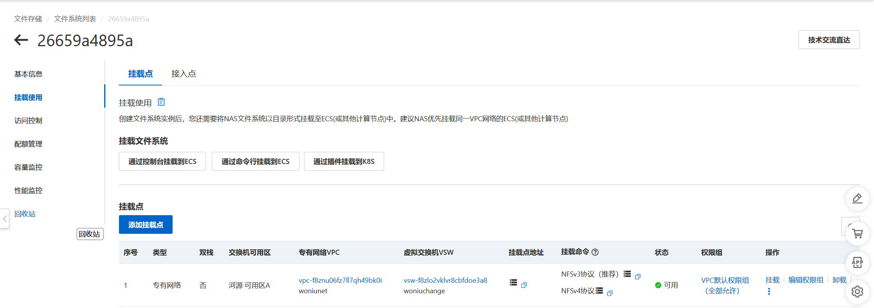The height and width of the screenshot is (308, 874).
Task: Click the help icon beside 挂载命令
Action: 595,252
